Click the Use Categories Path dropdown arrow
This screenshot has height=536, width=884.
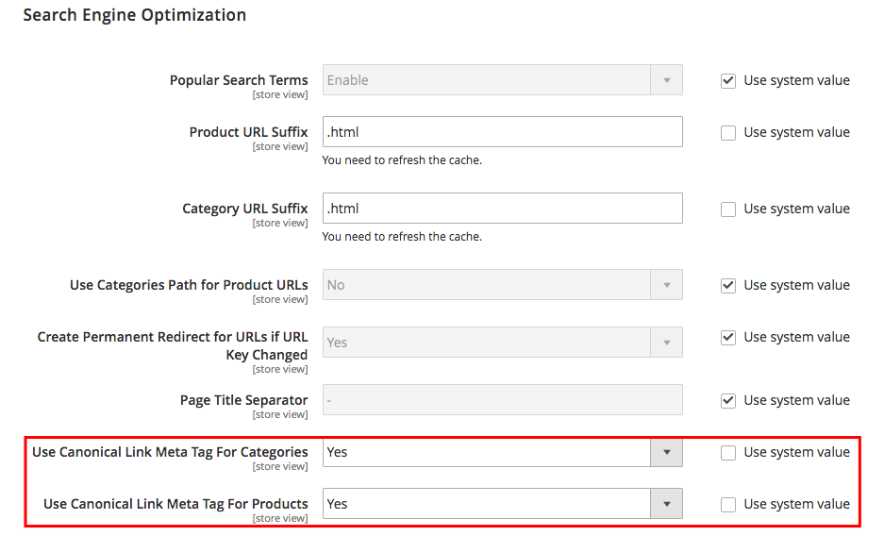[x=666, y=285]
